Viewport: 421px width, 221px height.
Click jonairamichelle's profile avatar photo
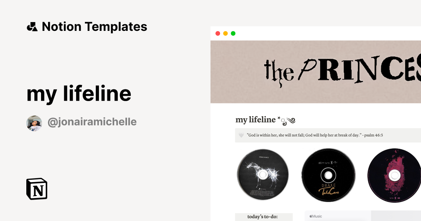34,123
